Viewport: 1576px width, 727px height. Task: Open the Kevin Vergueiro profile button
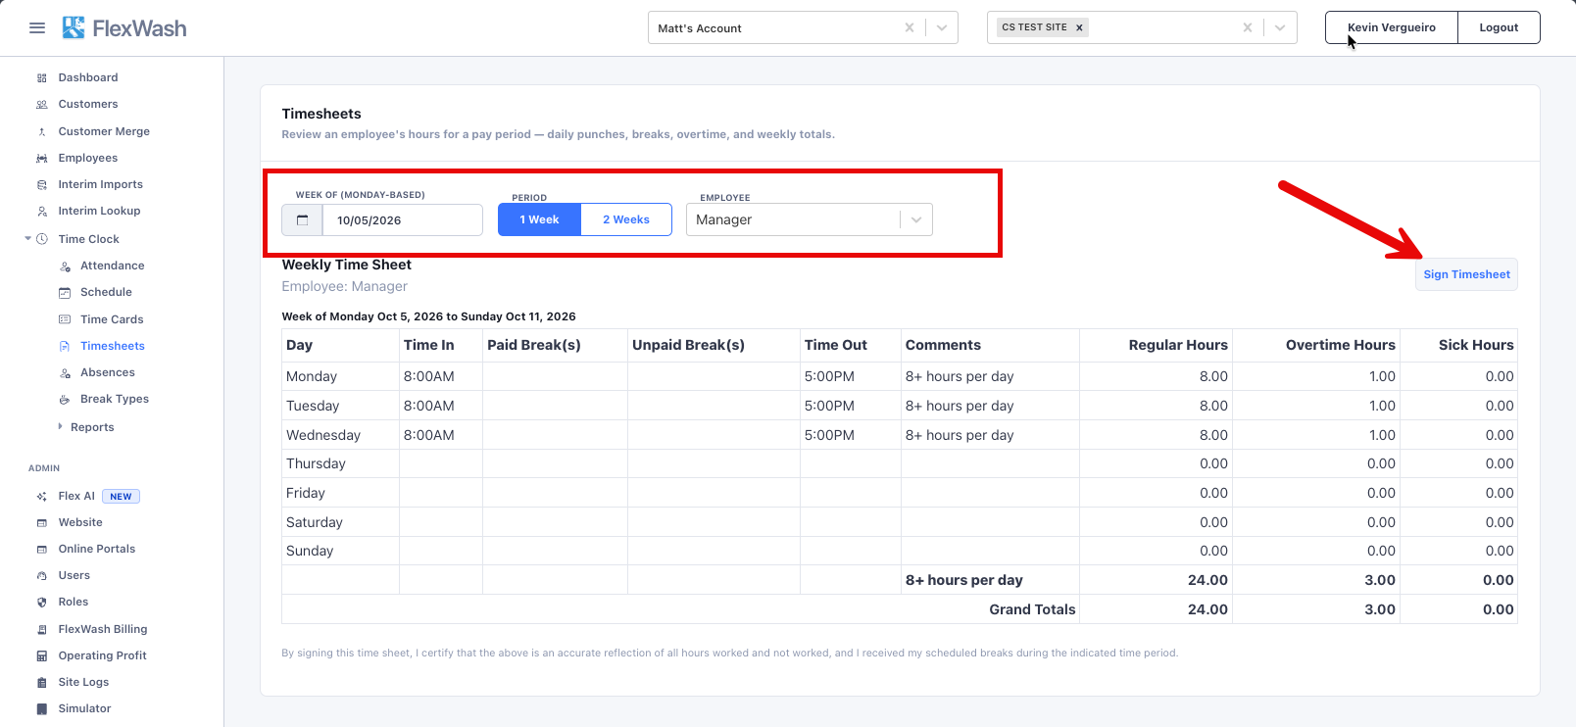point(1392,27)
